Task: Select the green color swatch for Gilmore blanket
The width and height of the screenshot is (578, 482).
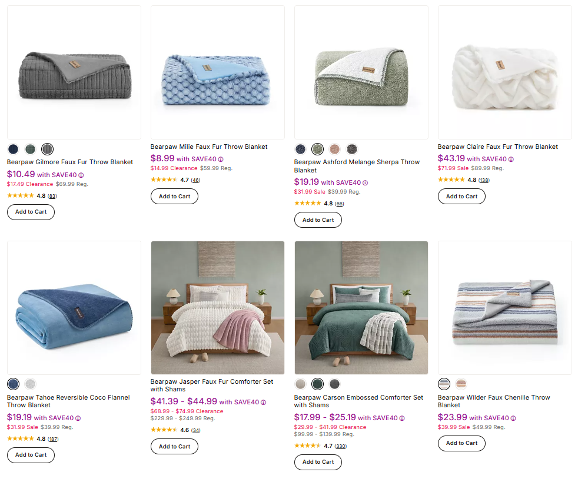Action: (30, 149)
